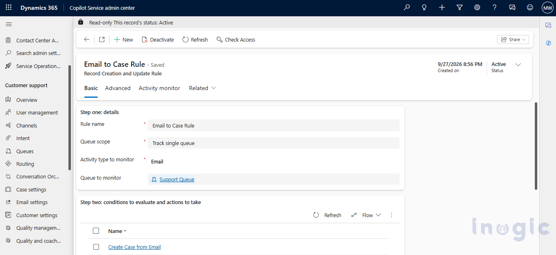Click the Routing sidebar icon

tap(8, 164)
